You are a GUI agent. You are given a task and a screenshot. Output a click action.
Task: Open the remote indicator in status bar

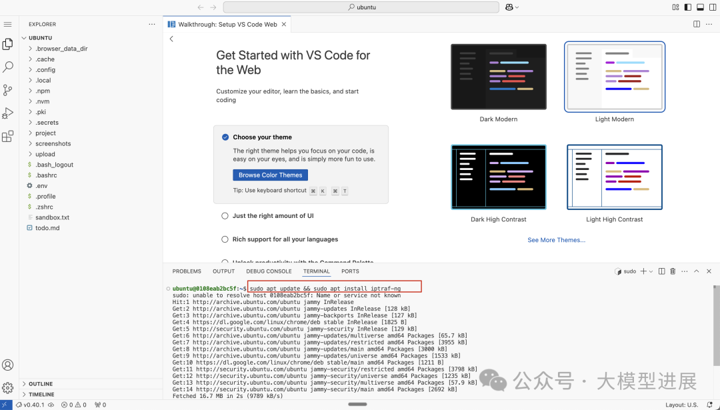[6, 405]
